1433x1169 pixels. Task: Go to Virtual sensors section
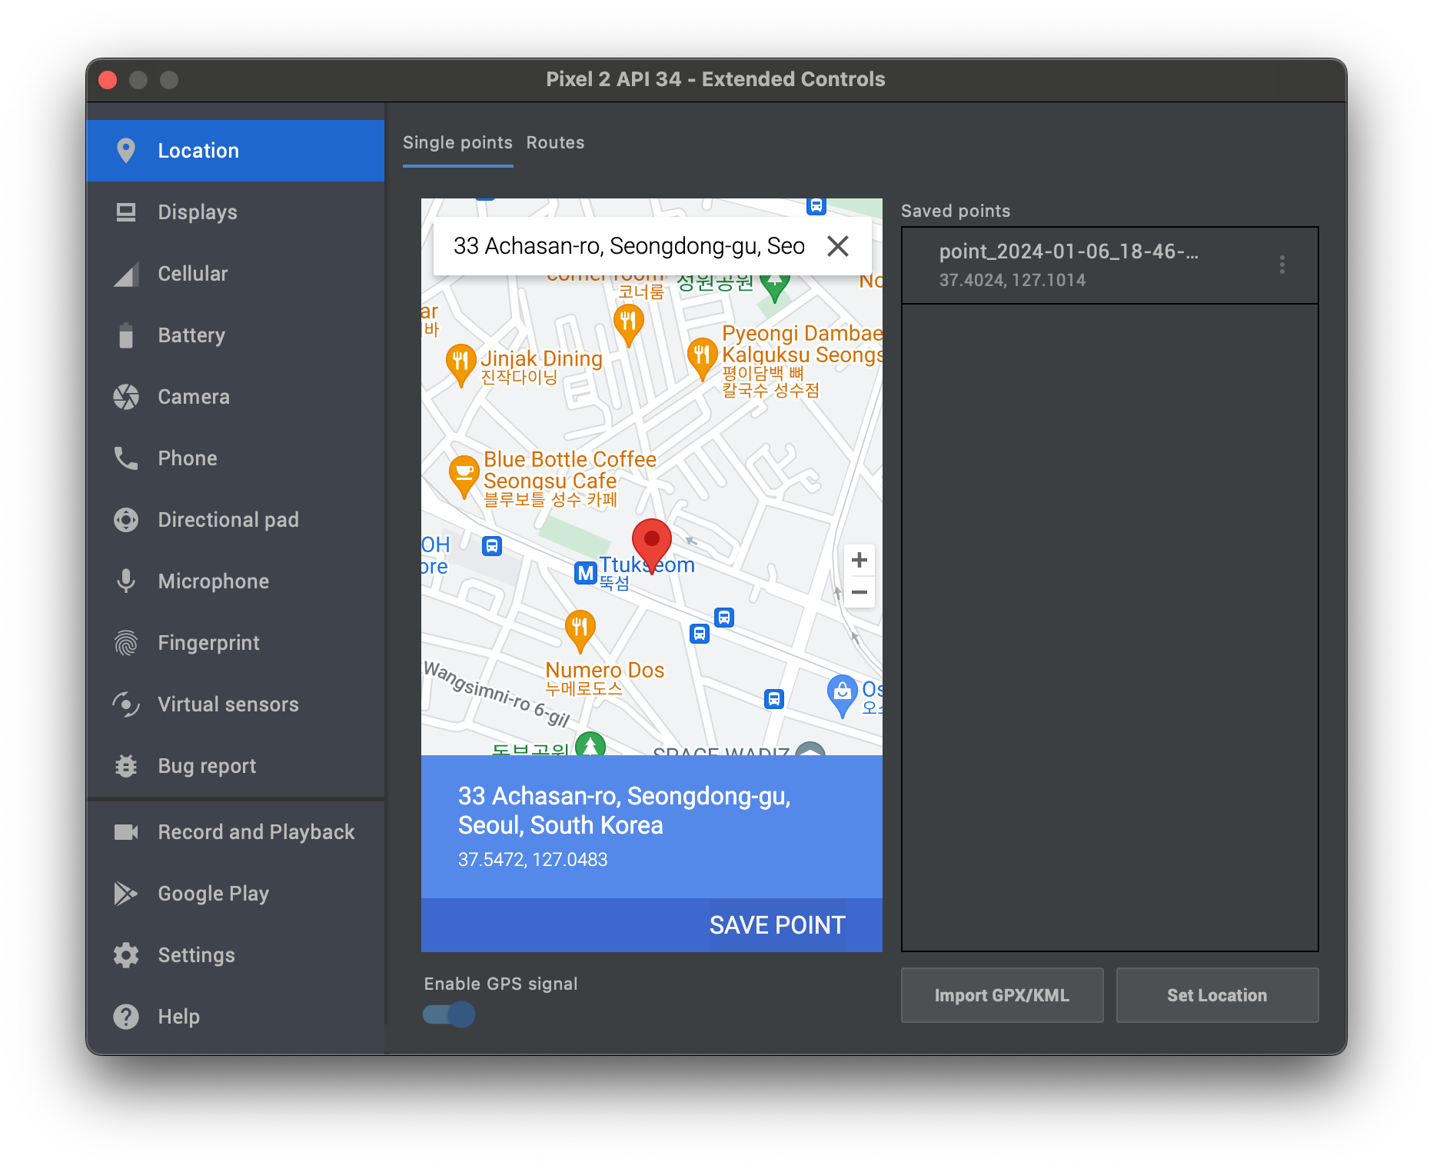pyautogui.click(x=235, y=704)
